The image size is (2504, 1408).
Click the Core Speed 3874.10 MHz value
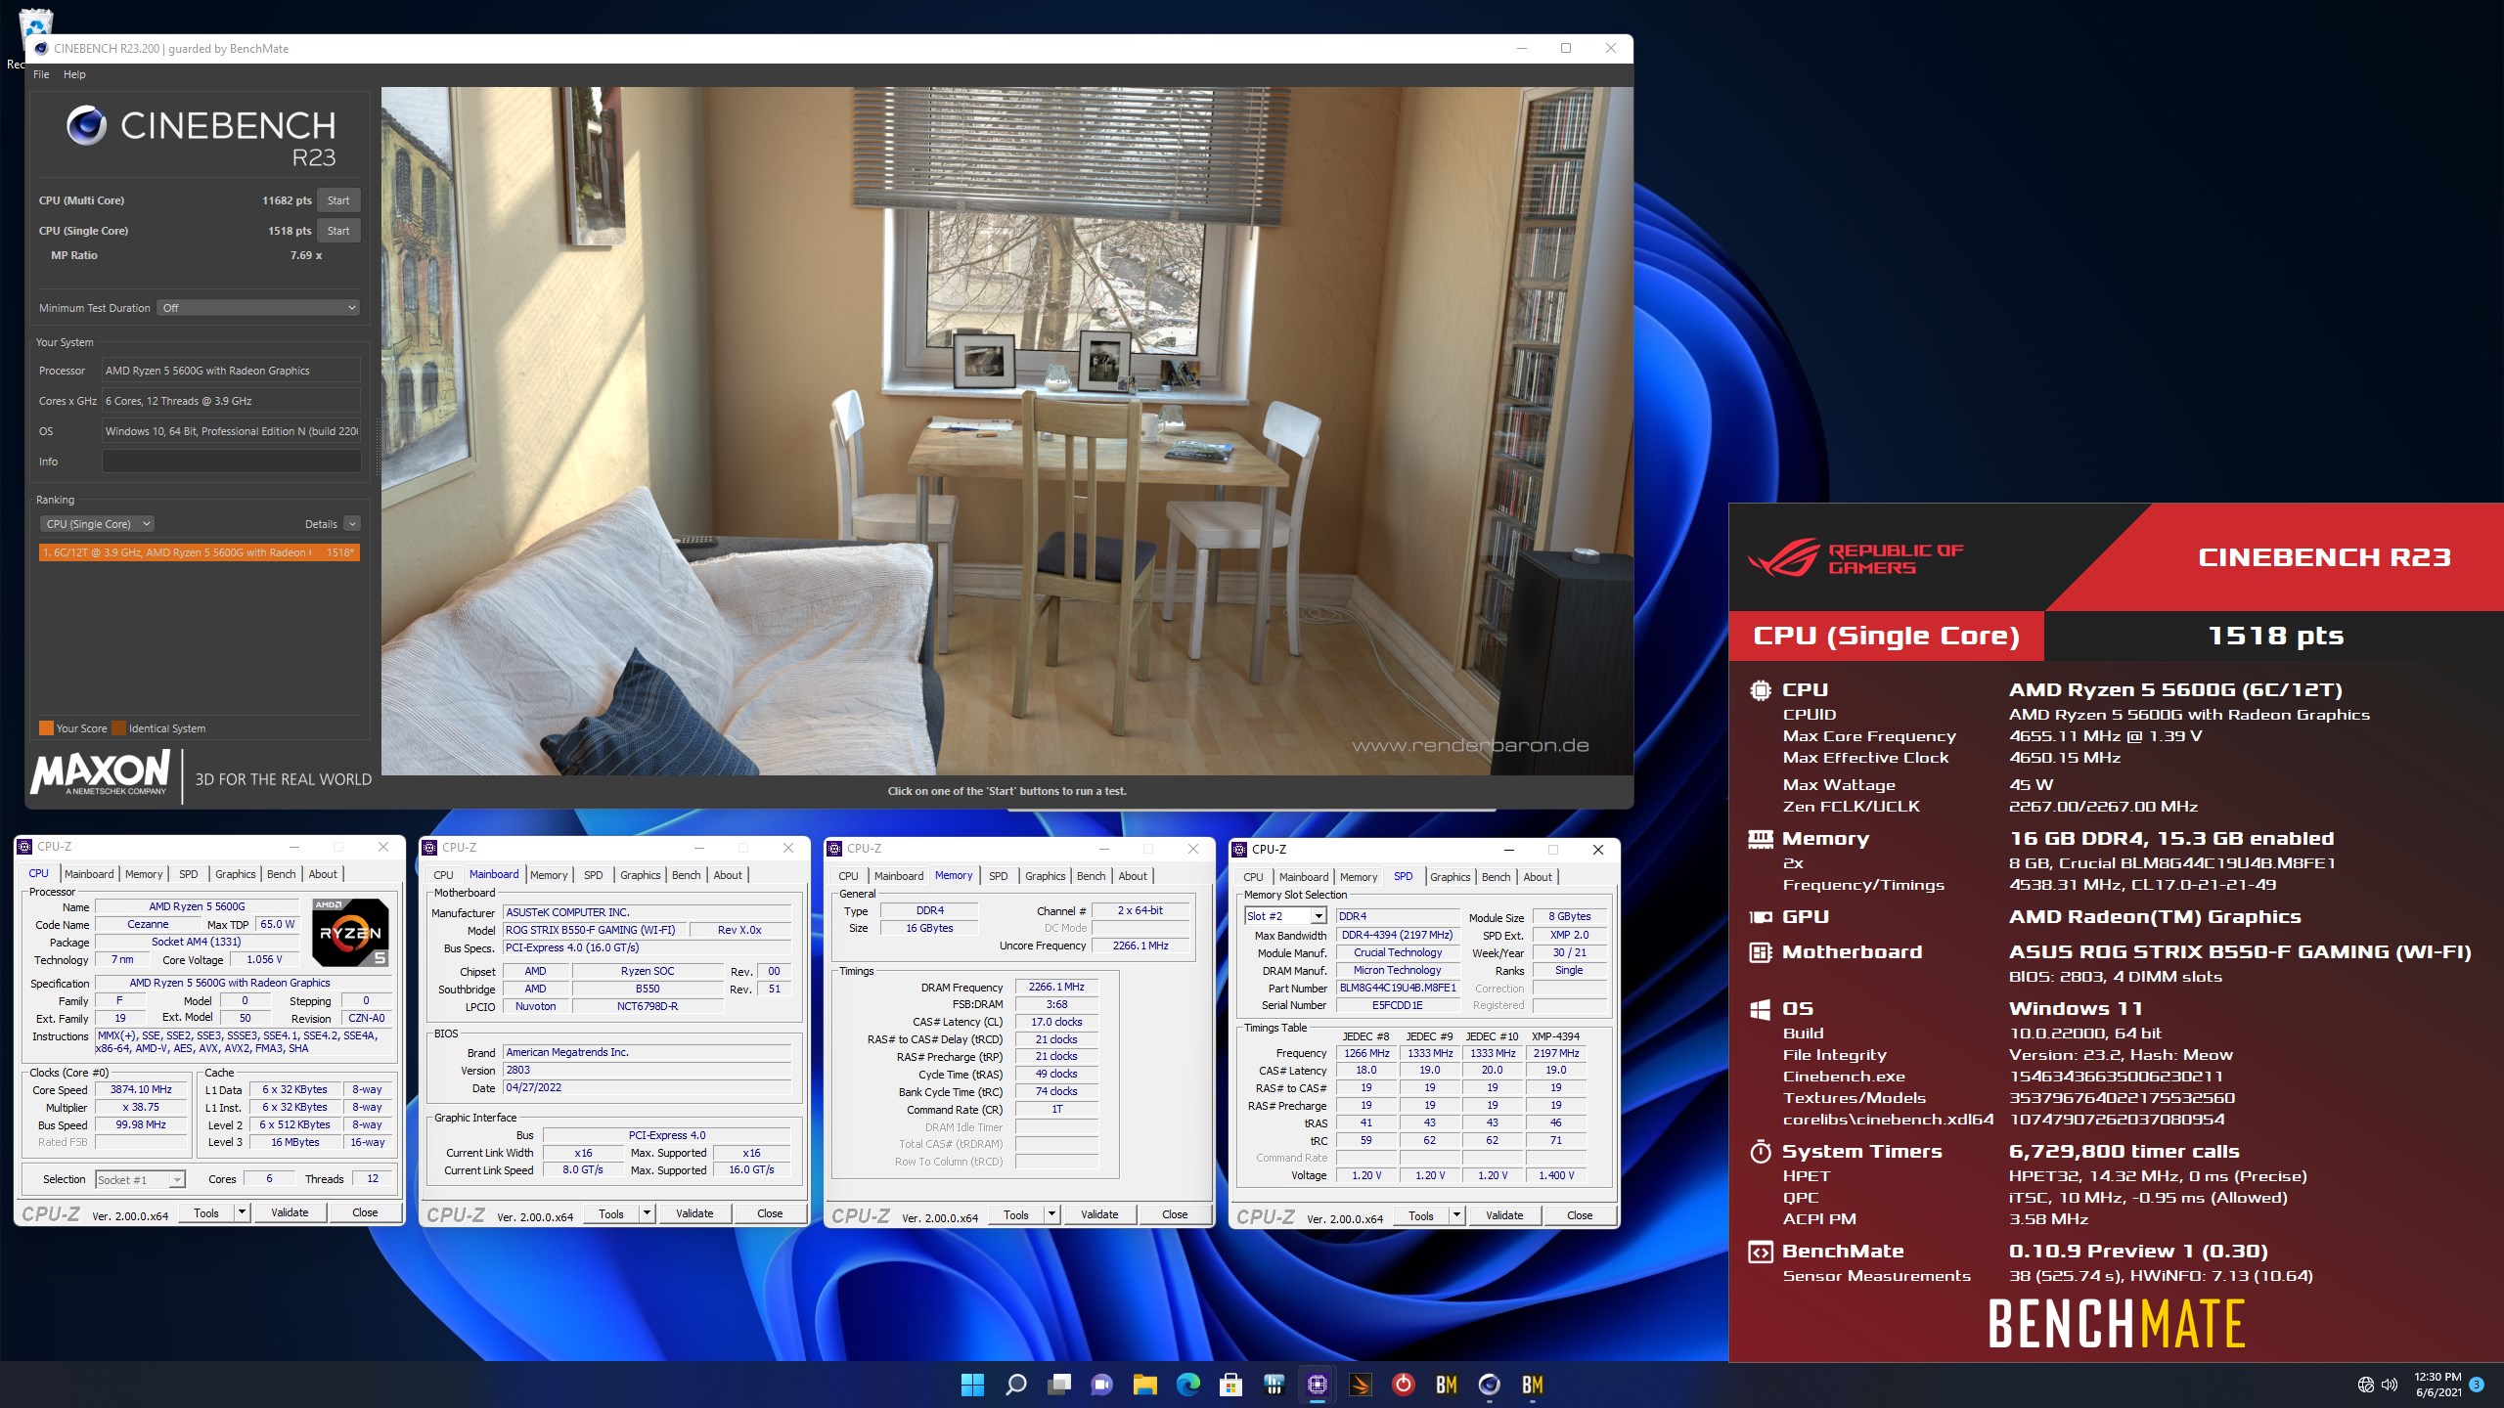[141, 1089]
